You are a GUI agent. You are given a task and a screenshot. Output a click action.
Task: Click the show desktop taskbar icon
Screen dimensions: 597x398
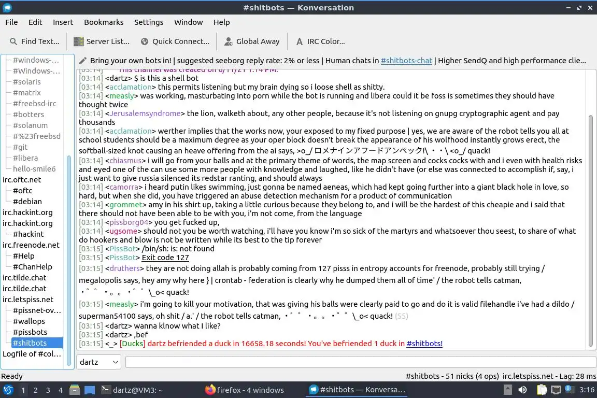coord(90,390)
